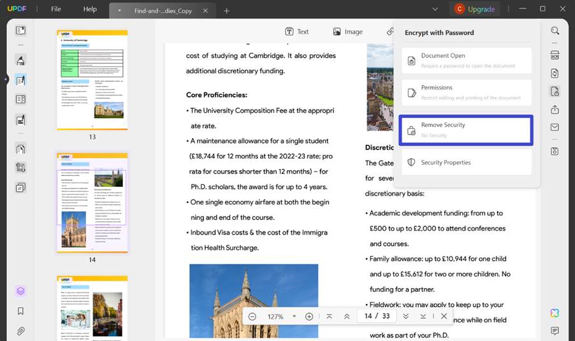Zoom out with the minus button
The image size is (575, 341).
(x=252, y=317)
